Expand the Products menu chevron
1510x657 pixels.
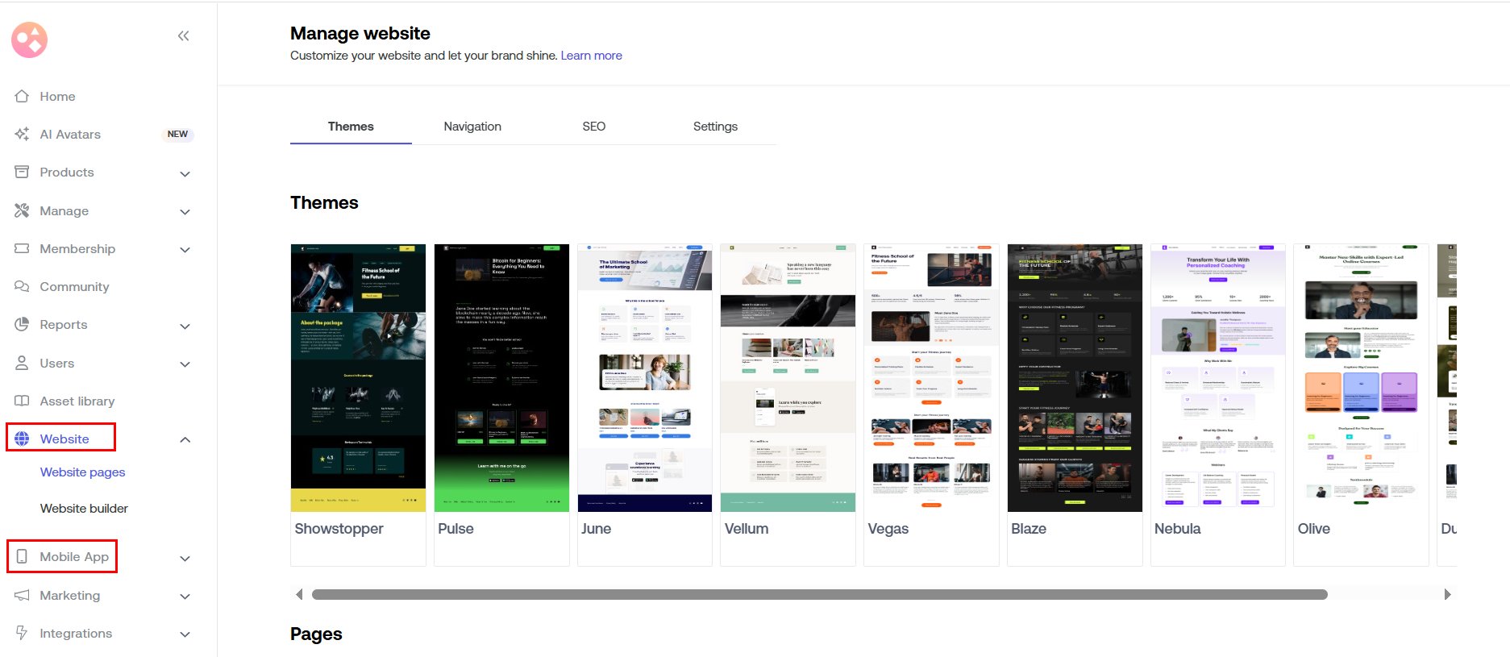185,173
